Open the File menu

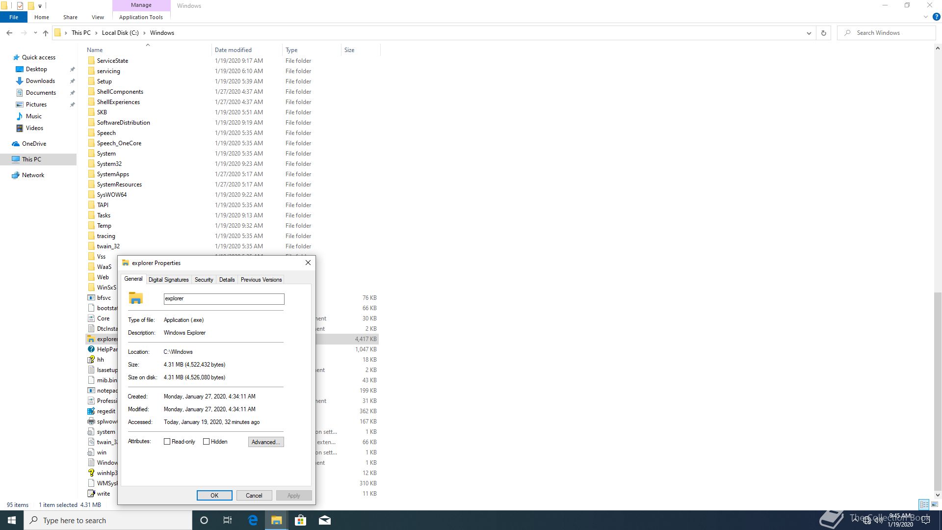pyautogui.click(x=14, y=17)
